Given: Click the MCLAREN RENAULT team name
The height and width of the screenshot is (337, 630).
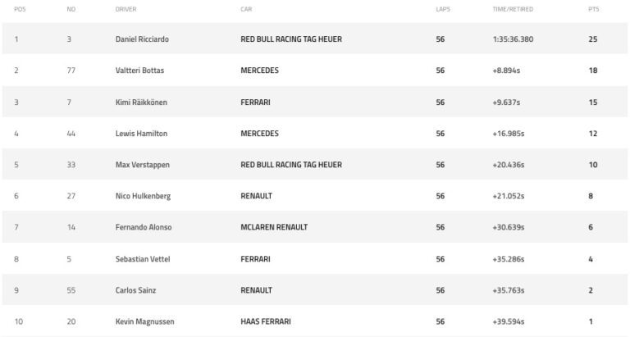Looking at the screenshot, I should (x=274, y=227).
